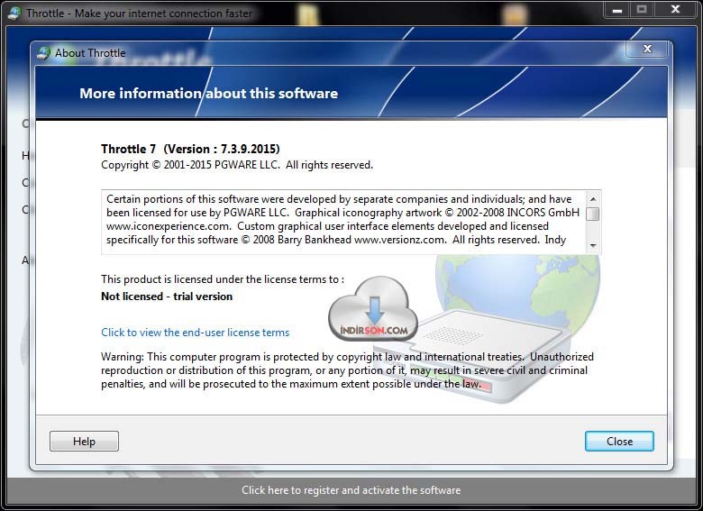Click the credits scrollbar down arrow

[593, 245]
